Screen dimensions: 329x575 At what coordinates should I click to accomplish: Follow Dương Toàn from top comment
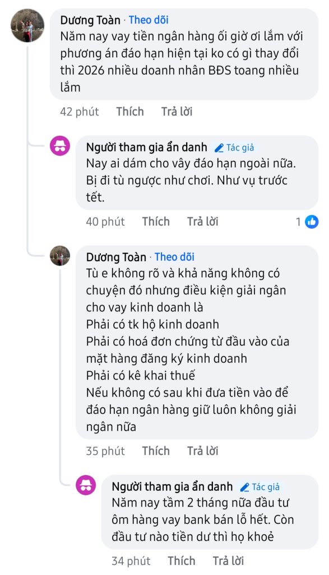(149, 20)
